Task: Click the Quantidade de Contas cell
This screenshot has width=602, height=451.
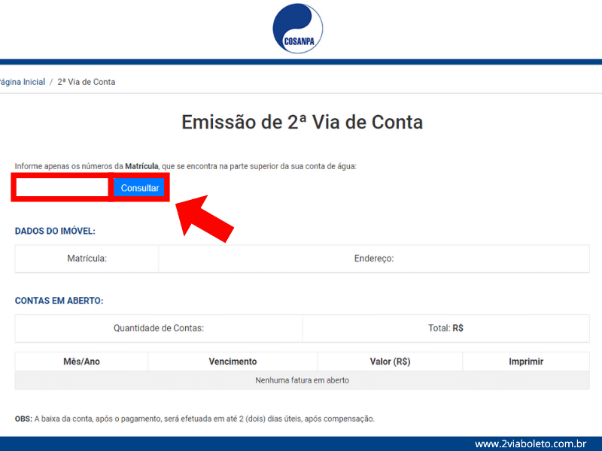Action: click(159, 328)
